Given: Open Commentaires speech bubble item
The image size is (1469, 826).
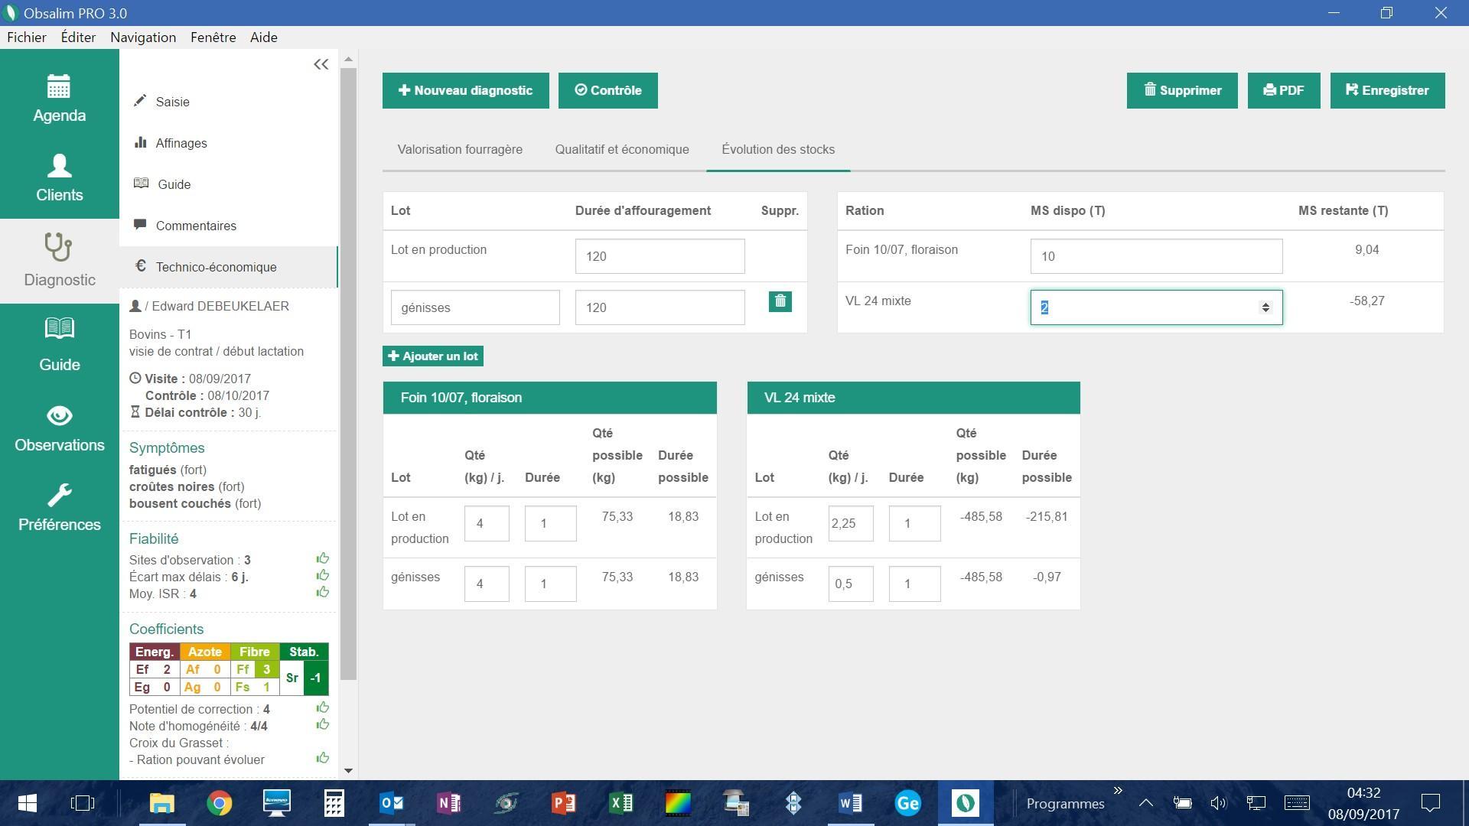Looking at the screenshot, I should click(195, 226).
